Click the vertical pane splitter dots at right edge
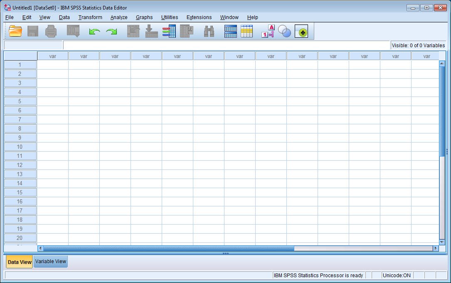451x283 pixels. 447,152
